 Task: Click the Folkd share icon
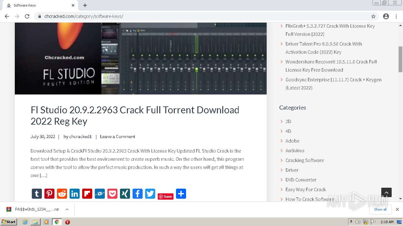point(100,194)
